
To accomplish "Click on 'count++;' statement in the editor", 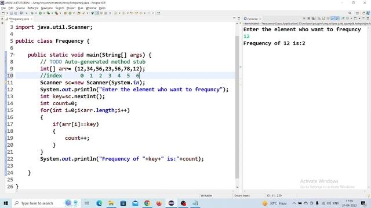I will (77, 138).
